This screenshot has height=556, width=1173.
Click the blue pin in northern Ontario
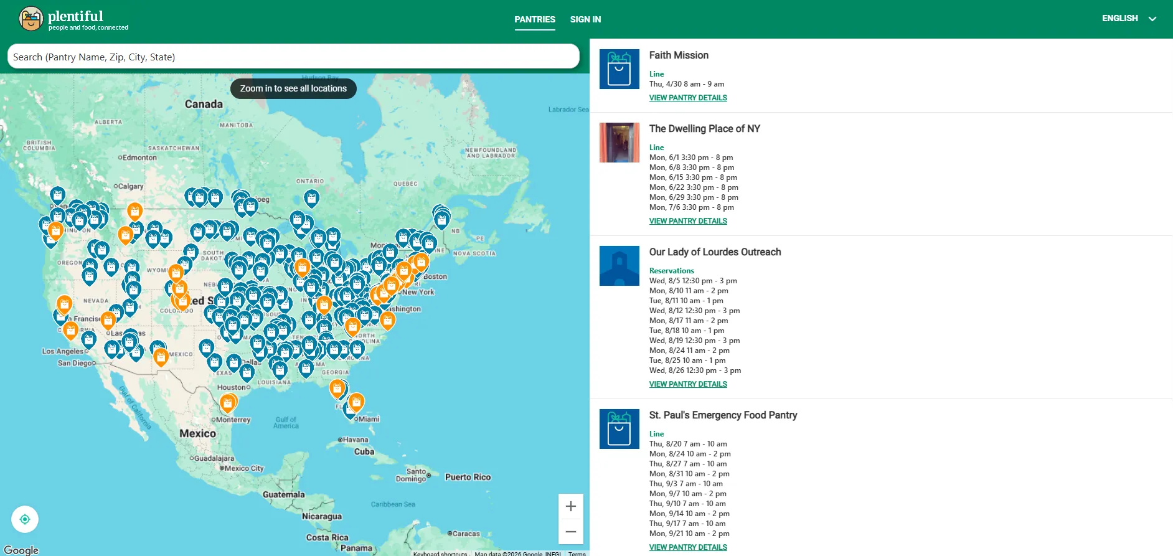click(311, 198)
